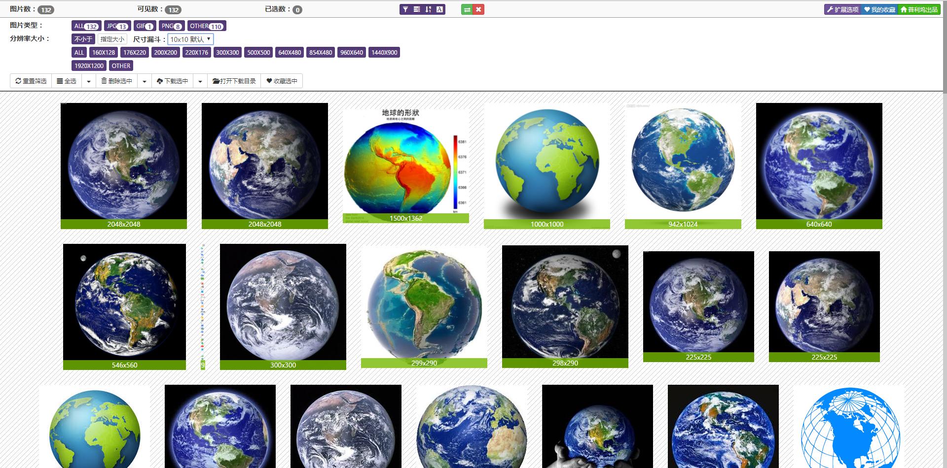The width and height of the screenshot is (947, 468).
Task: Open 我的收藏 favorites
Action: 879,9
